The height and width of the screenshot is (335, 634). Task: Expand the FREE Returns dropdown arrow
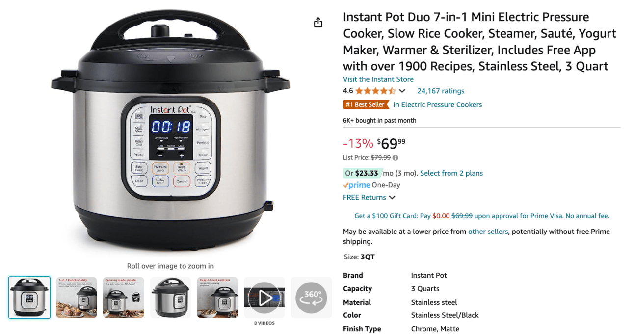[x=392, y=198]
